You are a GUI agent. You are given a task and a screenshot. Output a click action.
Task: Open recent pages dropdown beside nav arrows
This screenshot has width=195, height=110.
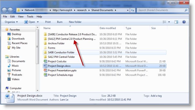point(15,10)
